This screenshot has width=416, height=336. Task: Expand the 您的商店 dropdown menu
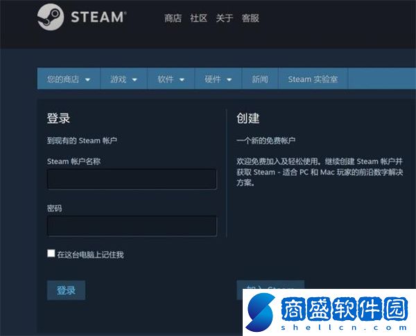(69, 79)
